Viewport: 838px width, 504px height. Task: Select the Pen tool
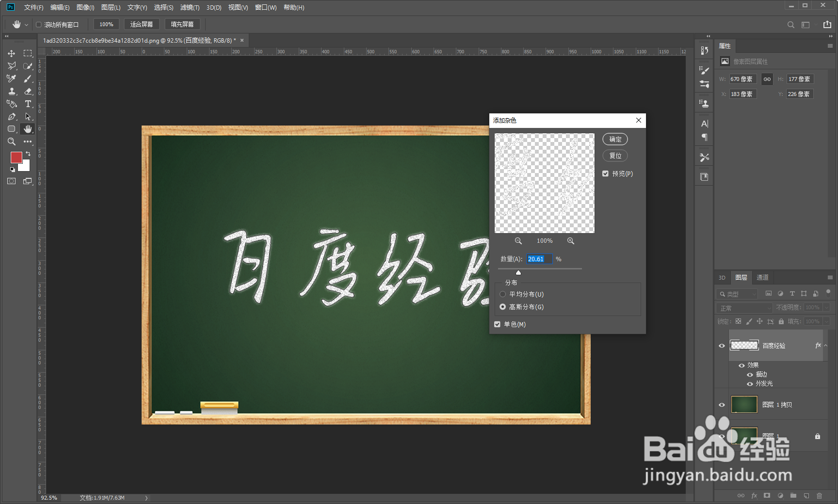(x=11, y=116)
